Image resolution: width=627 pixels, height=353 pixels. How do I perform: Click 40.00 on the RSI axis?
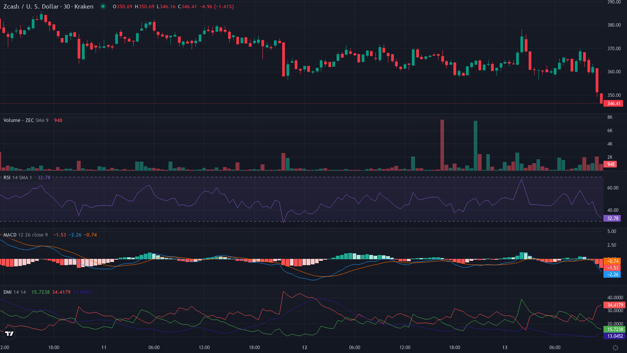coord(612,210)
